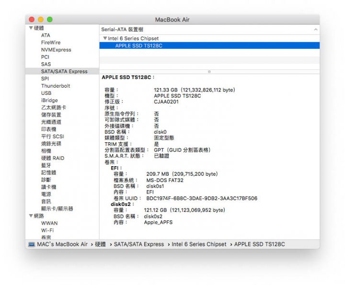
Task: Click the file system value MS-DOS FAT32
Action: point(165,180)
